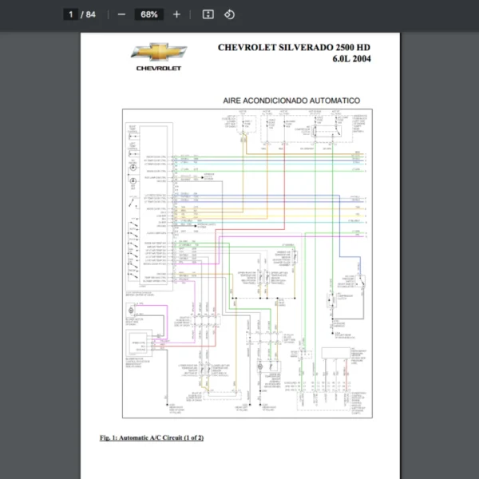Click the gold Chevrolet bowtie emblem
The width and height of the screenshot is (479, 479).
pyautogui.click(x=159, y=53)
